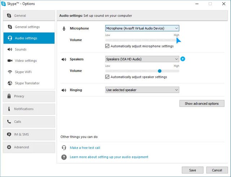Viewport: 231px width, 177px height.
Task: Click the Skype logo in title bar
Action: 3,4
